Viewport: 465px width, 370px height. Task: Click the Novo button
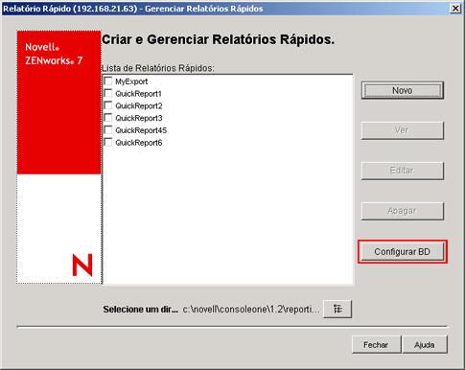(x=403, y=90)
